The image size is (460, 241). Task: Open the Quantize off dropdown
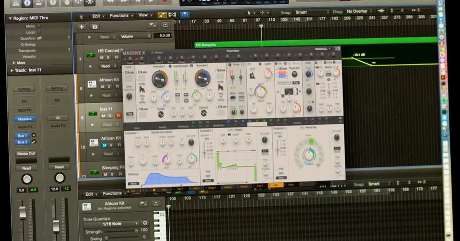point(53,38)
